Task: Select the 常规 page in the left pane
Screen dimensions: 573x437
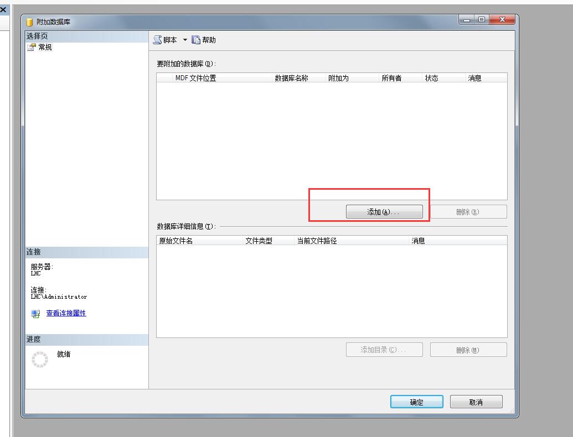Action: pos(40,47)
